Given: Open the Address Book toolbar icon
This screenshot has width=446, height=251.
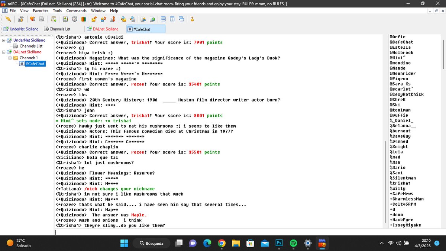Looking at the screenshot, I should coord(66,19).
